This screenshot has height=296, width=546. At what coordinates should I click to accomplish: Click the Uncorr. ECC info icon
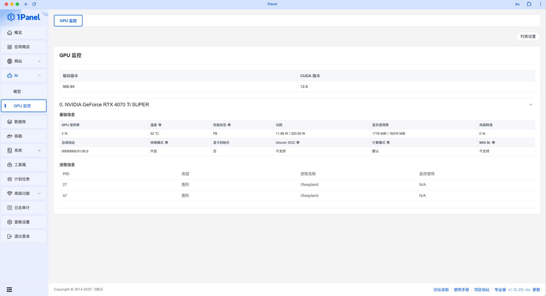(298, 143)
